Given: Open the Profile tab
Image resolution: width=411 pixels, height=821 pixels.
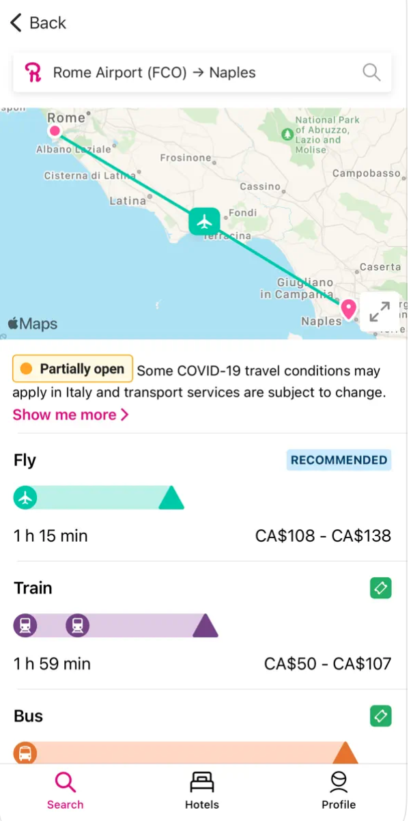Looking at the screenshot, I should [x=339, y=790].
